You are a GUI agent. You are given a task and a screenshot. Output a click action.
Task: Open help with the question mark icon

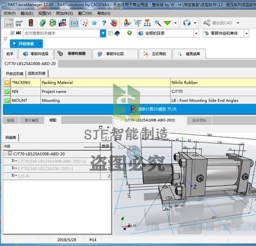click(104, 23)
